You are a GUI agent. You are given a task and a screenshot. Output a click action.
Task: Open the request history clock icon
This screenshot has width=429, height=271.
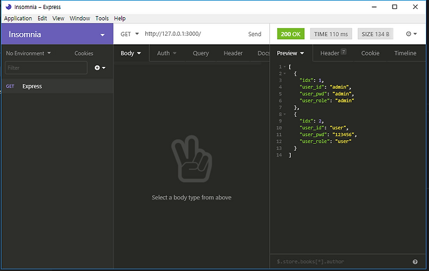pyautogui.click(x=409, y=34)
